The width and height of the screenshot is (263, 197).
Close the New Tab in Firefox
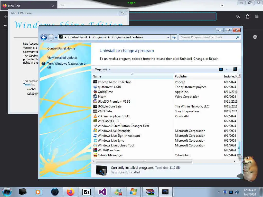(53, 6)
